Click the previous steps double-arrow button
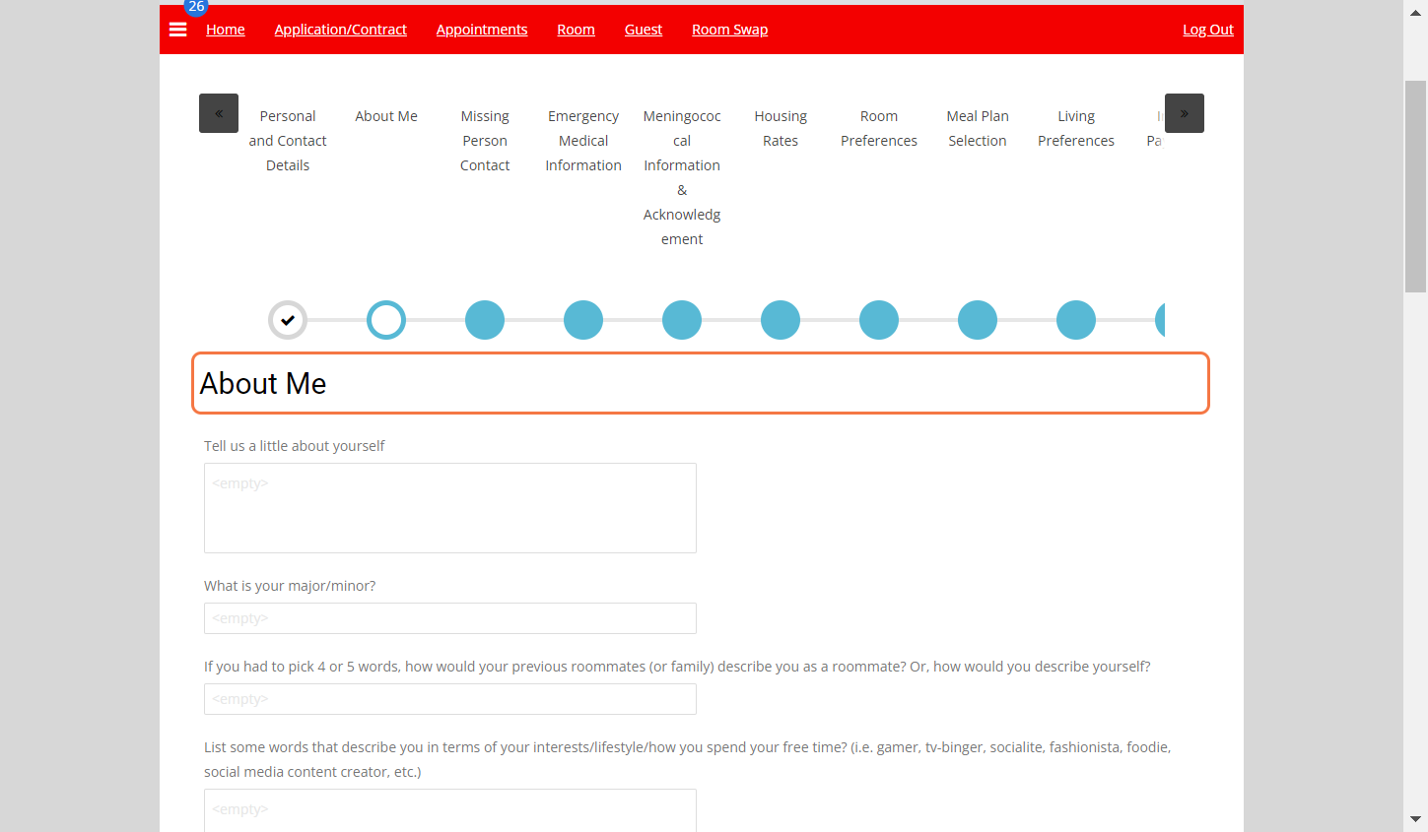The width and height of the screenshot is (1428, 832). [219, 113]
